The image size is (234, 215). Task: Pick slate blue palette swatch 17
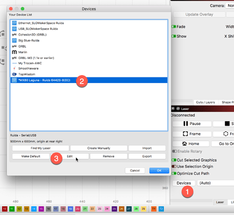[56, 209]
